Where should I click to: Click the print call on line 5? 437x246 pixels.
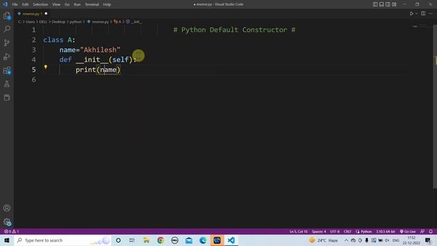[86, 70]
